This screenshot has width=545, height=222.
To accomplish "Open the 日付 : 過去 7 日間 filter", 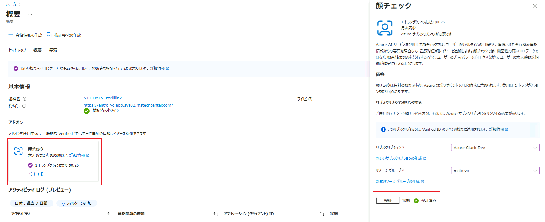I will [31, 203].
